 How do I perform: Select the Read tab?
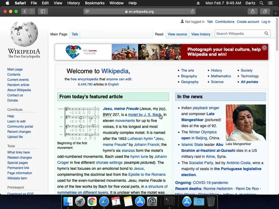click(159, 34)
